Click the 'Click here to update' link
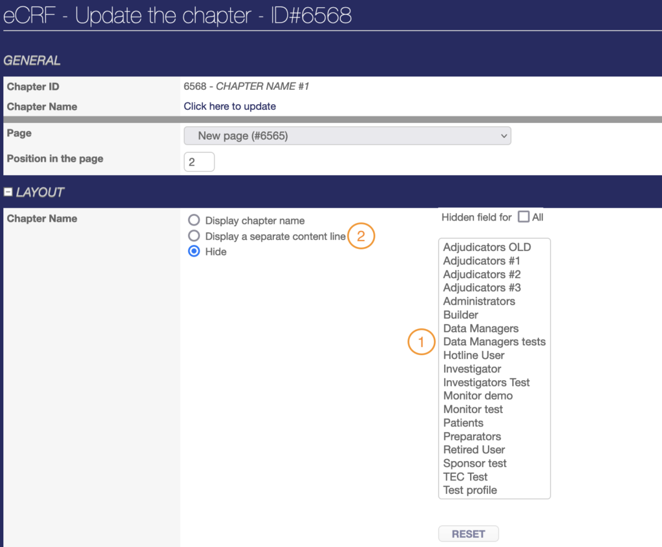Screen dimensions: 662x547 coord(230,106)
